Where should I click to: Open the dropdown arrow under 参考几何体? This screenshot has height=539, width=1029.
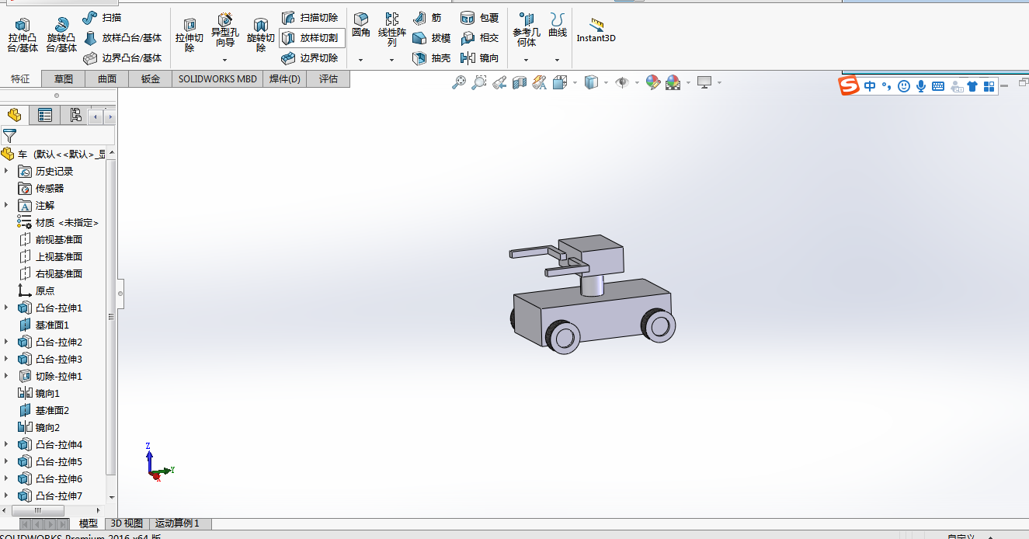click(527, 60)
